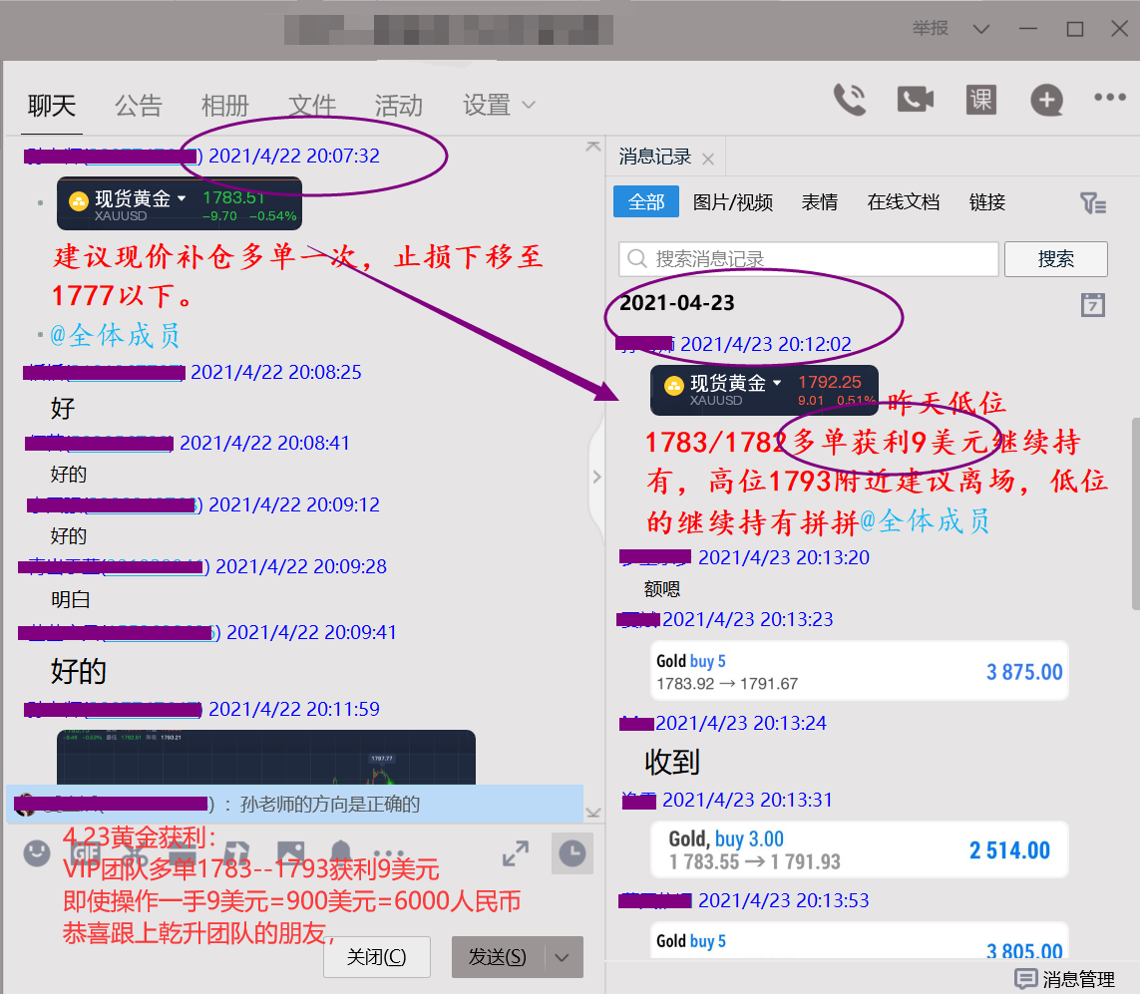
Task: Expand the 设置 settings dropdown
Action: point(500,106)
